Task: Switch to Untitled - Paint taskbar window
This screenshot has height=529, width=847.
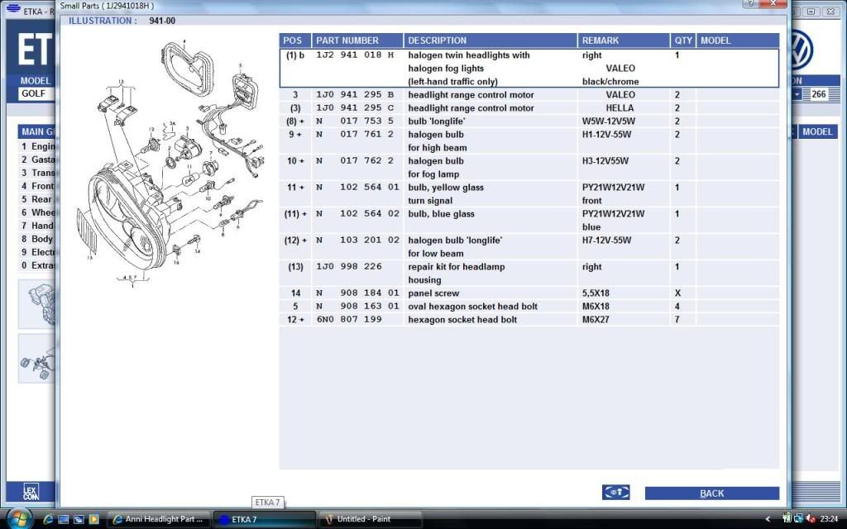Action: coord(369,519)
